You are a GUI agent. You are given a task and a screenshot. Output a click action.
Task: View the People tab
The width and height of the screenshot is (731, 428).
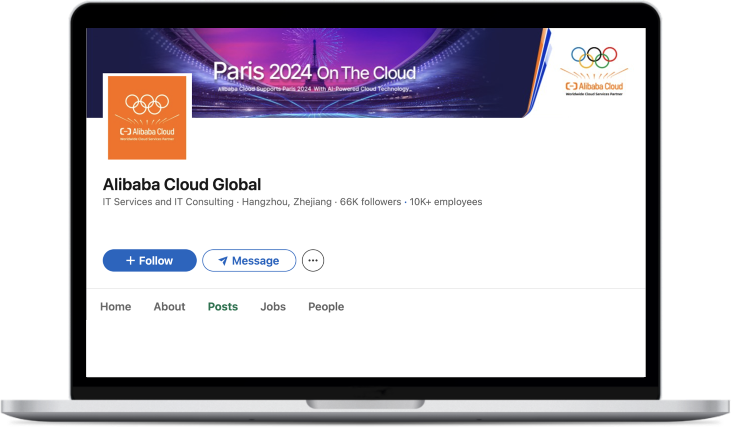point(326,306)
